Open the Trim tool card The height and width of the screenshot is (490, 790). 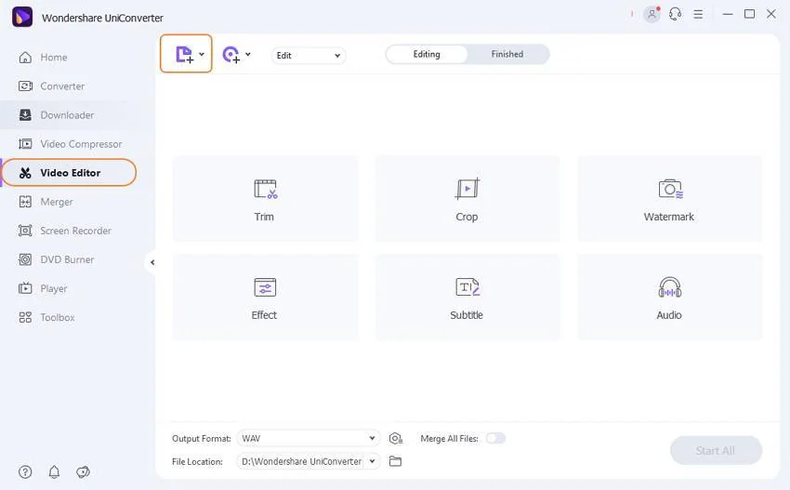(265, 199)
